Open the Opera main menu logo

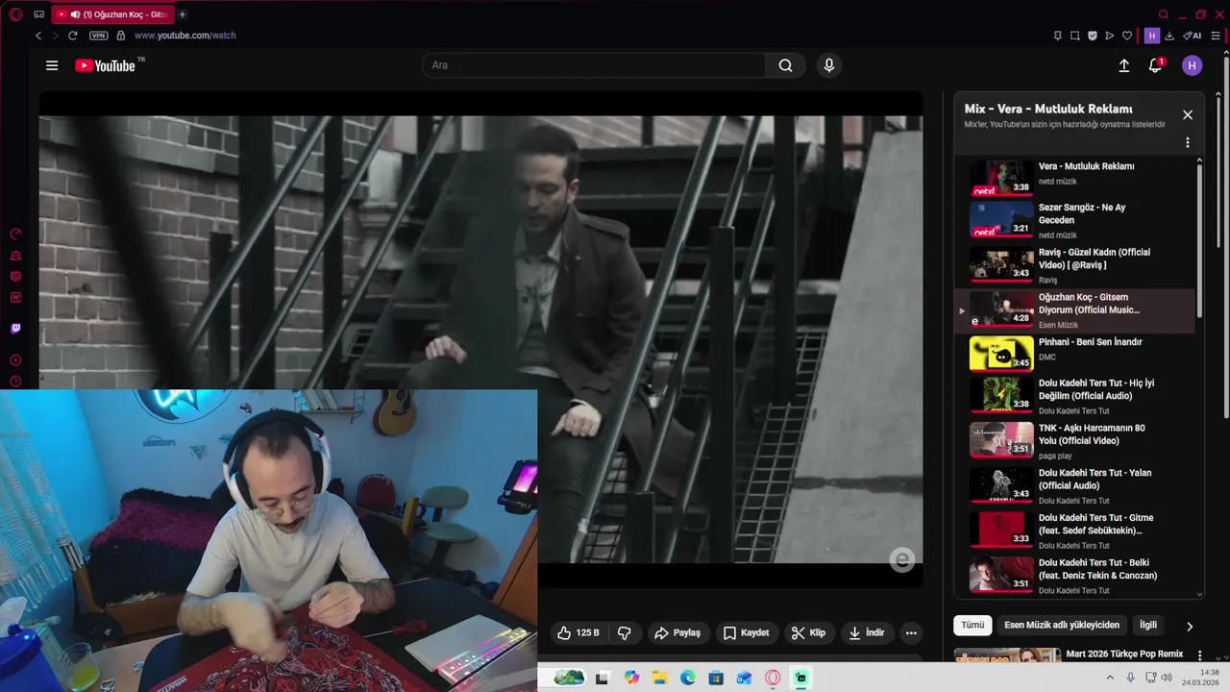pyautogui.click(x=15, y=14)
